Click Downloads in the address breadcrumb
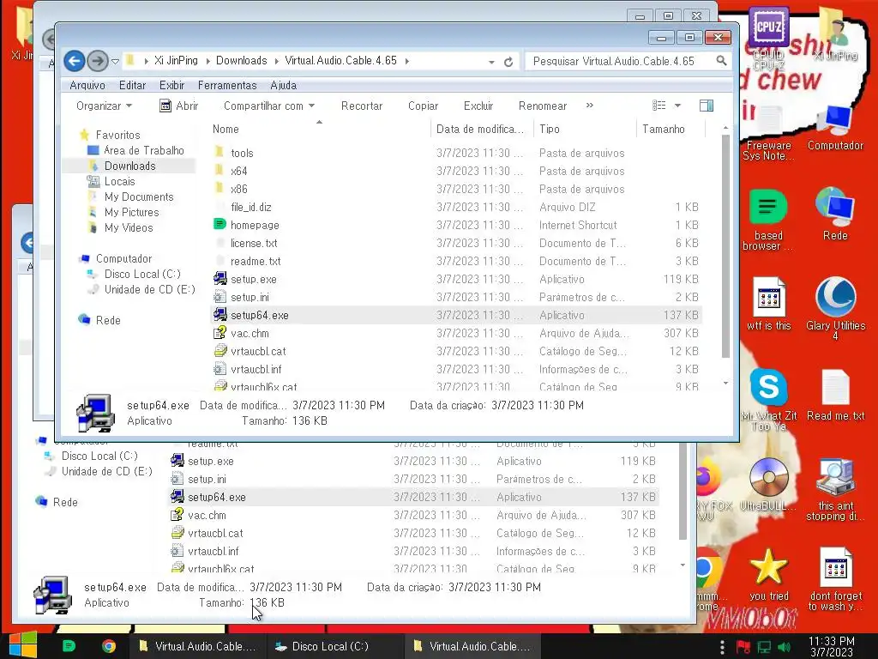Viewport: 878px width, 659px height. 241,61
